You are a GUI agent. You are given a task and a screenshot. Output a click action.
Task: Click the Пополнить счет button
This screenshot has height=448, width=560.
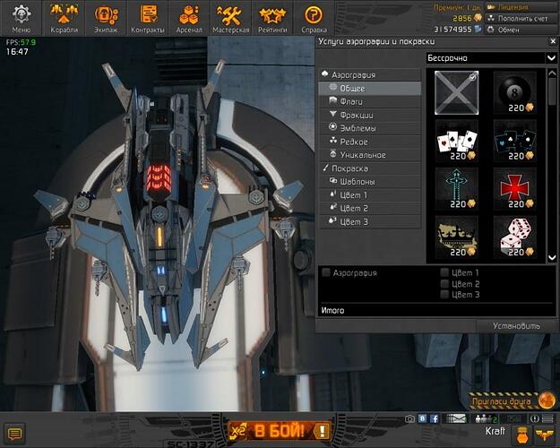pos(520,18)
